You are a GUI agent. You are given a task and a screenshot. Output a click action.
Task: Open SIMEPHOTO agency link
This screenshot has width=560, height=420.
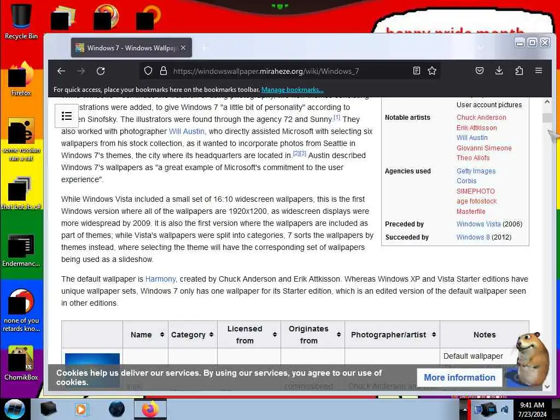pos(475,191)
